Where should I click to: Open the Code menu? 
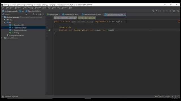click(25, 8)
